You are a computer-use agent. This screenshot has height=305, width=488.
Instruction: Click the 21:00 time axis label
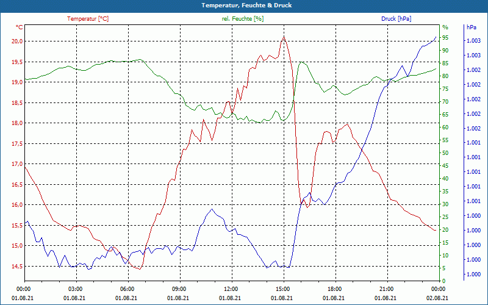point(387,289)
